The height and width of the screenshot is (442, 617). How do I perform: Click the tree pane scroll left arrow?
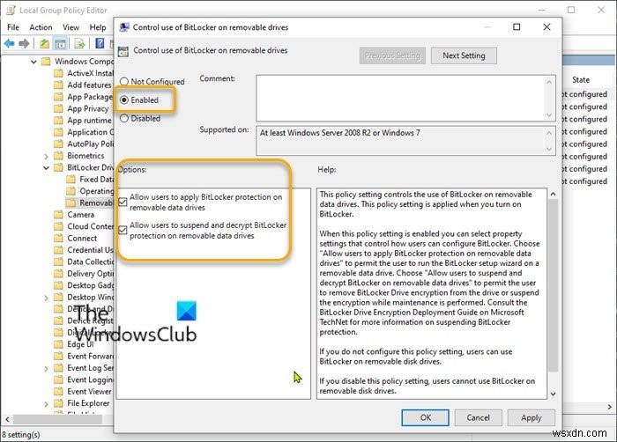pos(7,419)
